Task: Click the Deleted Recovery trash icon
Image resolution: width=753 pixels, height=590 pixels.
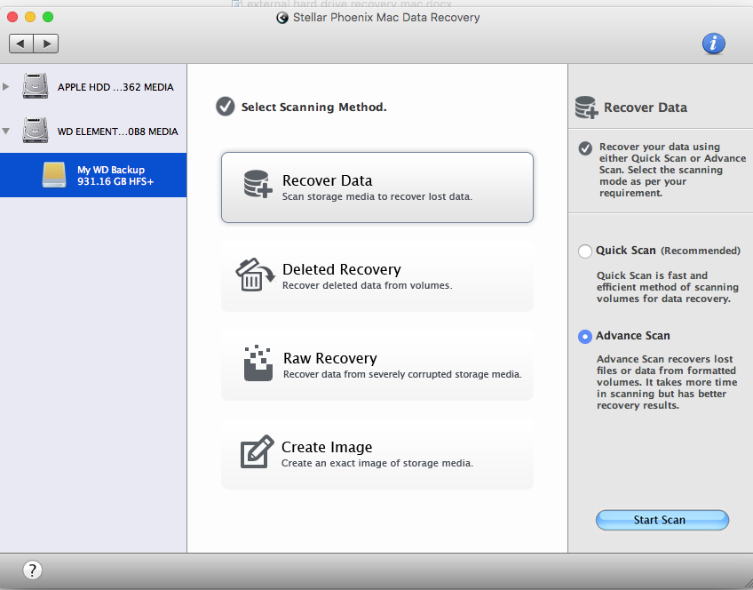Action: point(253,275)
